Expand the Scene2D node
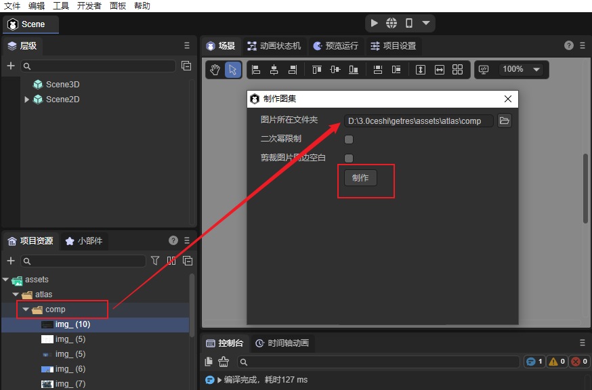592x390 pixels. coord(27,100)
